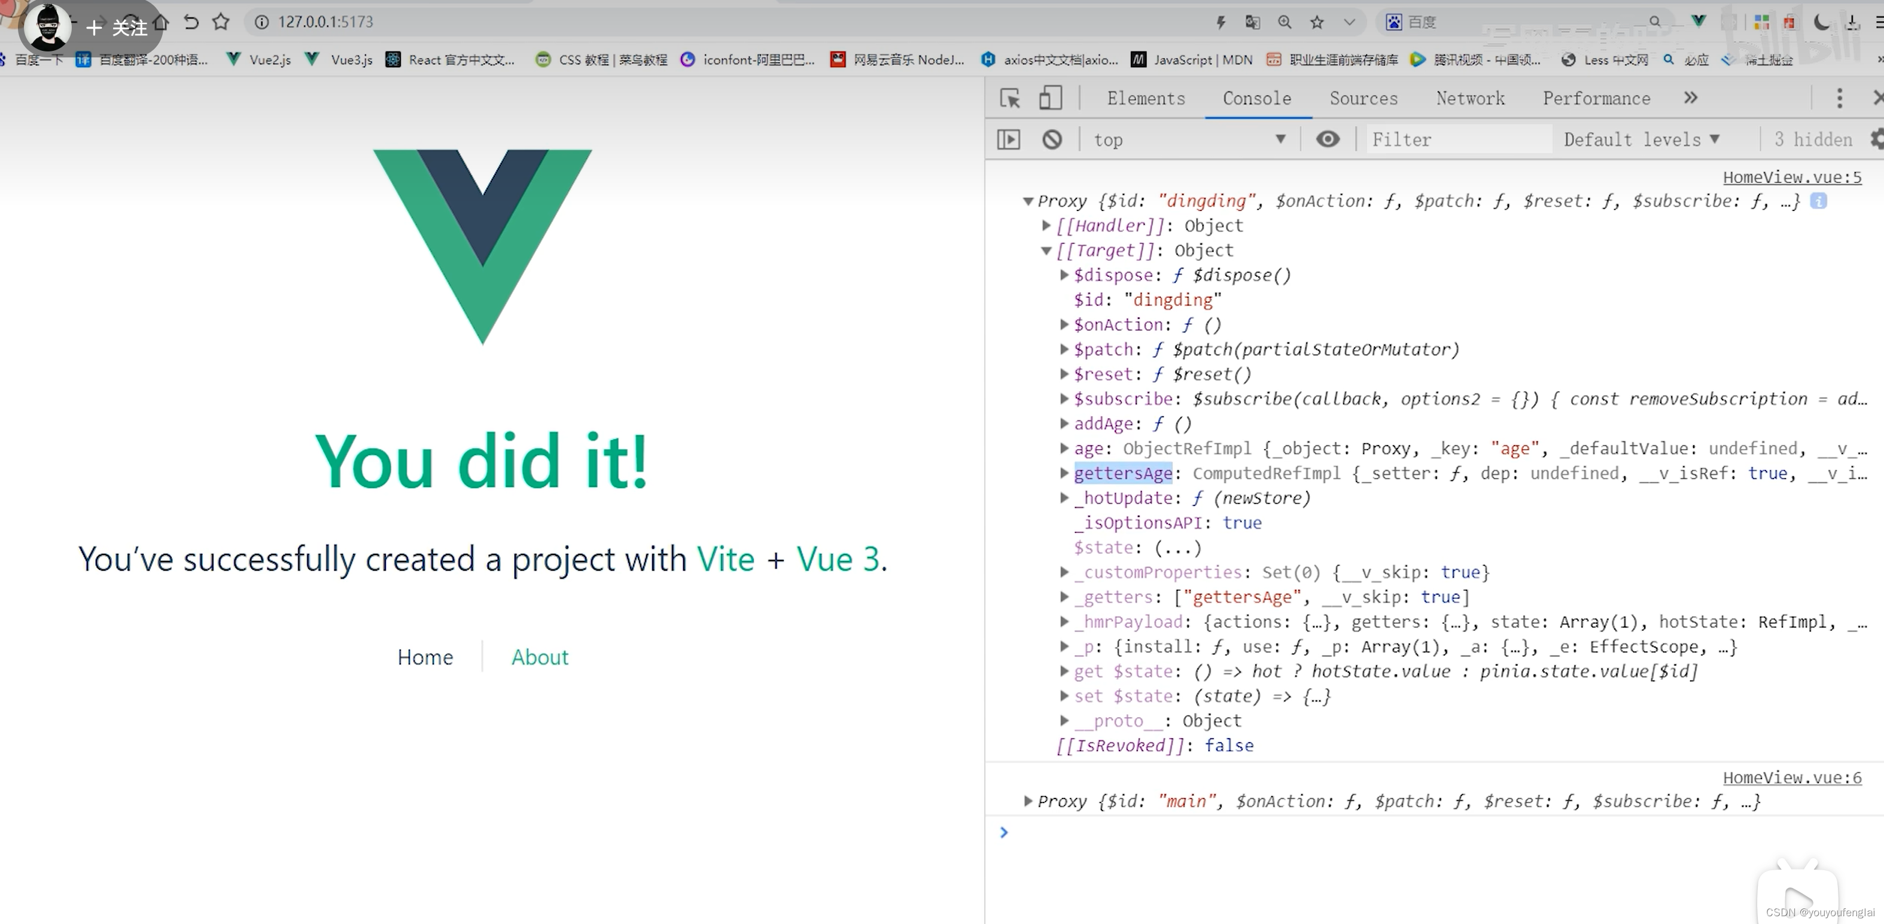1884x924 pixels.
Task: Open the Default levels dropdown
Action: coord(1641,139)
